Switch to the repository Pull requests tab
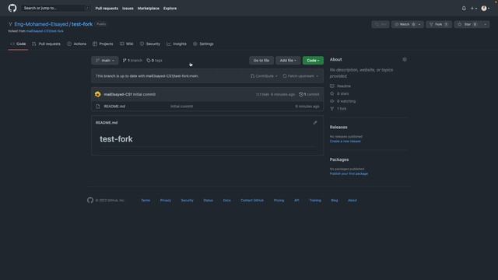Screen dimensions: 498x280 click(46, 44)
